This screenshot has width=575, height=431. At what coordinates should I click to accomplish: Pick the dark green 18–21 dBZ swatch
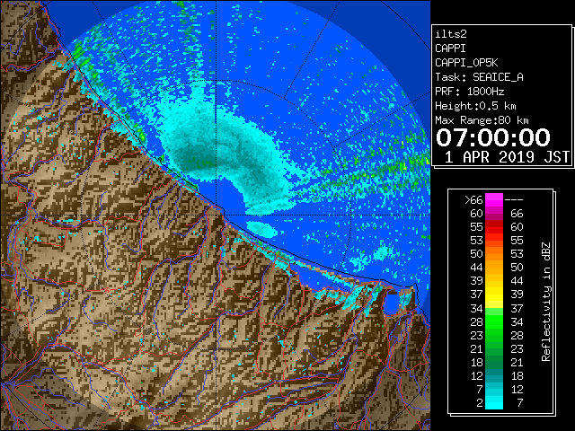(494, 362)
